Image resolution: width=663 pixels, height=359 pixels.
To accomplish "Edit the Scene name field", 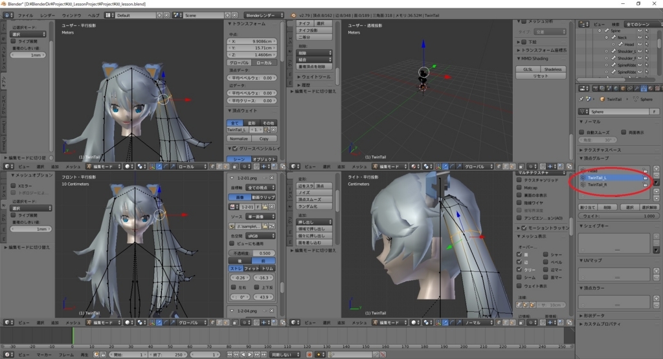I will click(204, 16).
